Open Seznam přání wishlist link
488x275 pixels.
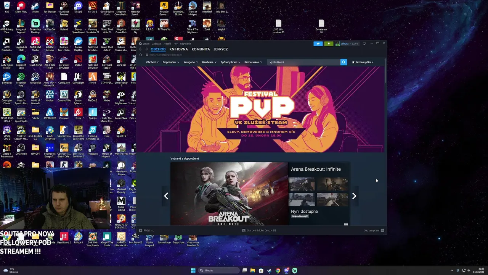(363, 62)
